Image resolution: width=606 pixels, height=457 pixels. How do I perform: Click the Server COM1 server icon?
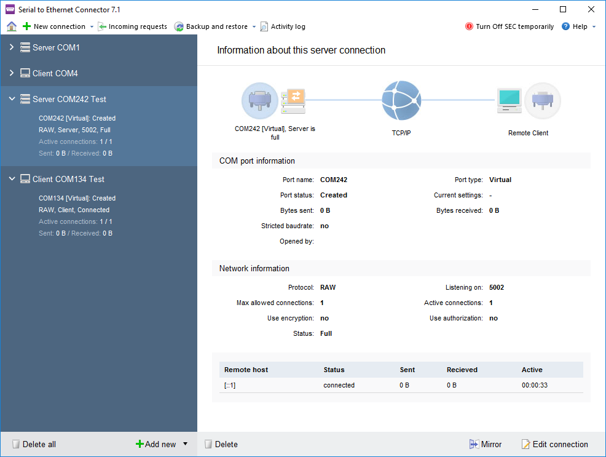tap(25, 47)
